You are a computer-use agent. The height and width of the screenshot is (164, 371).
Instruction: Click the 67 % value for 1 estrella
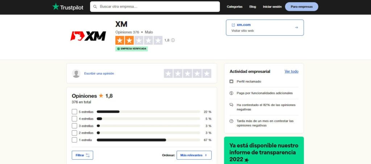[x=207, y=140]
